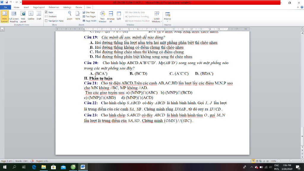Toggle Synchronous Scrolling
Image resolution: width=304 pixels, height=171 pixels.
pyautogui.click(x=137, y=17)
